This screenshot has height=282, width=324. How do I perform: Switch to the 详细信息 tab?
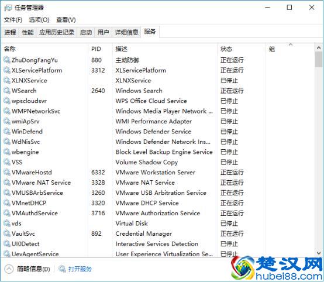(126, 32)
